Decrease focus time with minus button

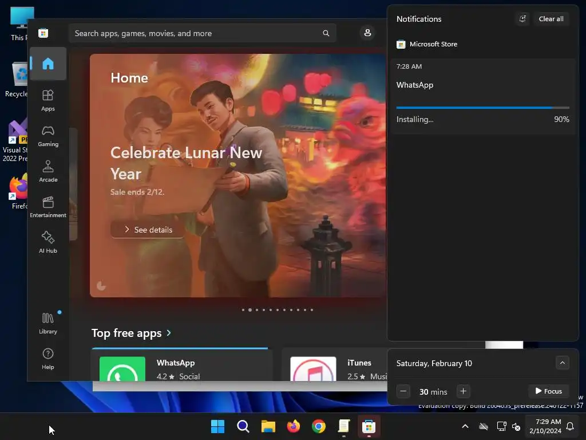403,391
